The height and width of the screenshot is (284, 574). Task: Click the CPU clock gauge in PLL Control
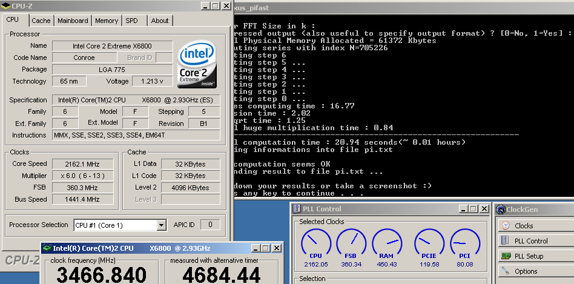pos(316,244)
